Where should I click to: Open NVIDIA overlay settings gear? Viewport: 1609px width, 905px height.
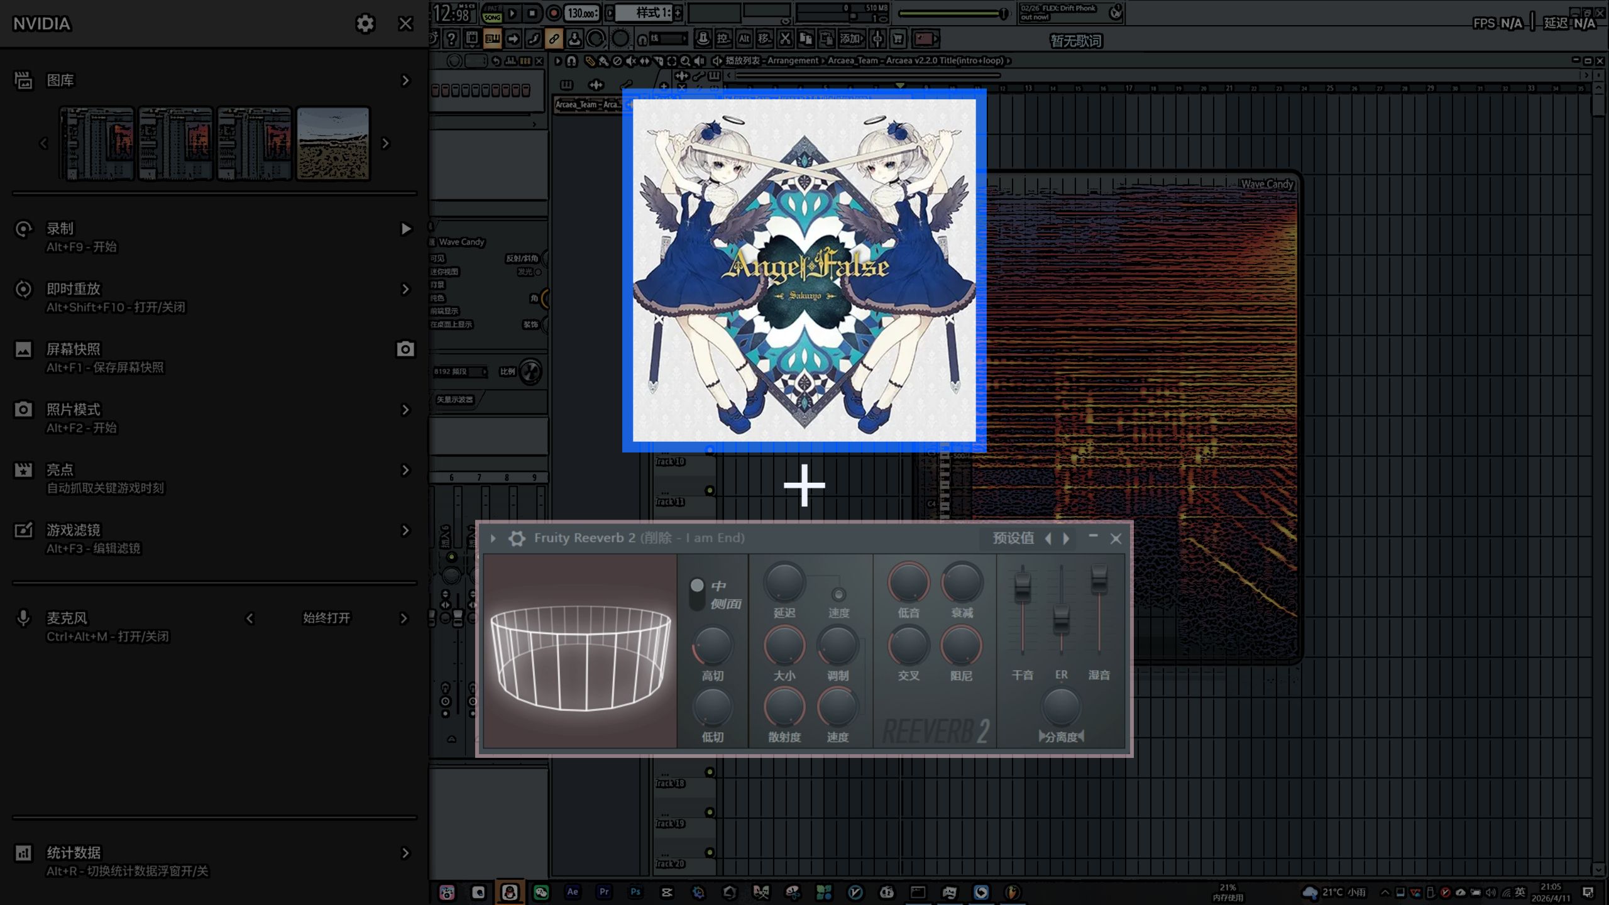[365, 24]
